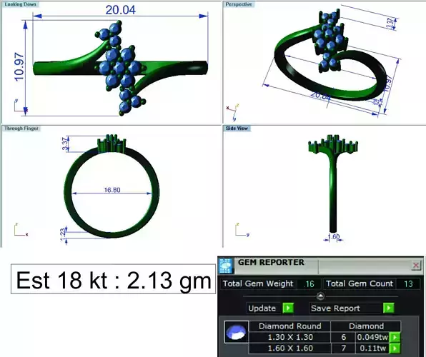The height and width of the screenshot is (357, 426).
Task: Click the Gem Reporter panel icon
Action: pyautogui.click(x=226, y=266)
